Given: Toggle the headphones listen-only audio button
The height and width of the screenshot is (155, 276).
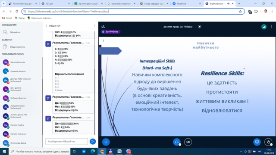Looking at the screenshot, I should tap(177, 142).
